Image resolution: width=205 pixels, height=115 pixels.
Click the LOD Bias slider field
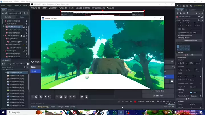pos(191,29)
